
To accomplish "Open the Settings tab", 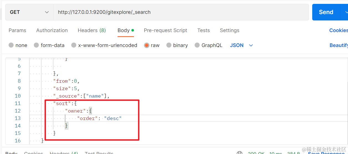I will tap(230, 30).
